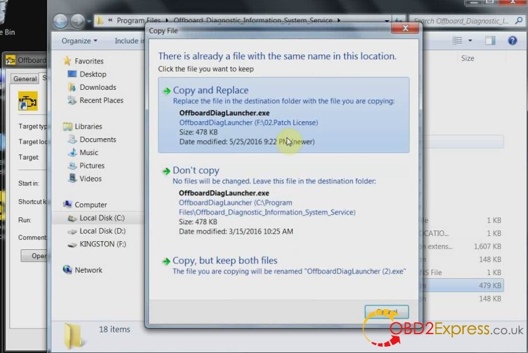The image size is (528, 353).
Task: Select the Downloads folder icon
Action: (x=72, y=87)
